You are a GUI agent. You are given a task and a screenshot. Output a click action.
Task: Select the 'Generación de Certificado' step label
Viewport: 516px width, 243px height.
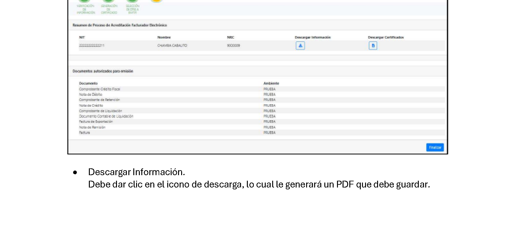(109, 9)
